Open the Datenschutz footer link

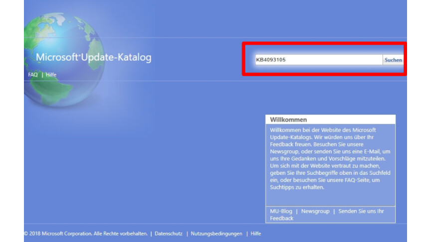(169, 234)
